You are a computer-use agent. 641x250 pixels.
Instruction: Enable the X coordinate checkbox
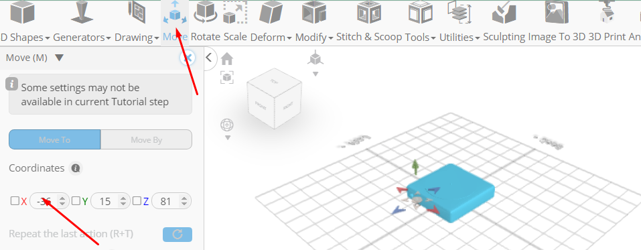click(x=15, y=201)
